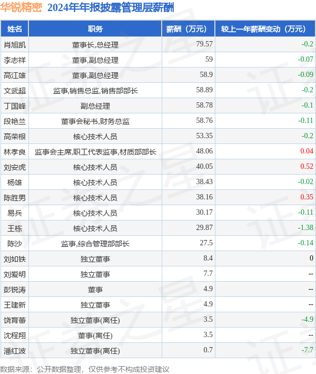Click the salary value 58.76
The image size is (316, 374).
point(204,120)
